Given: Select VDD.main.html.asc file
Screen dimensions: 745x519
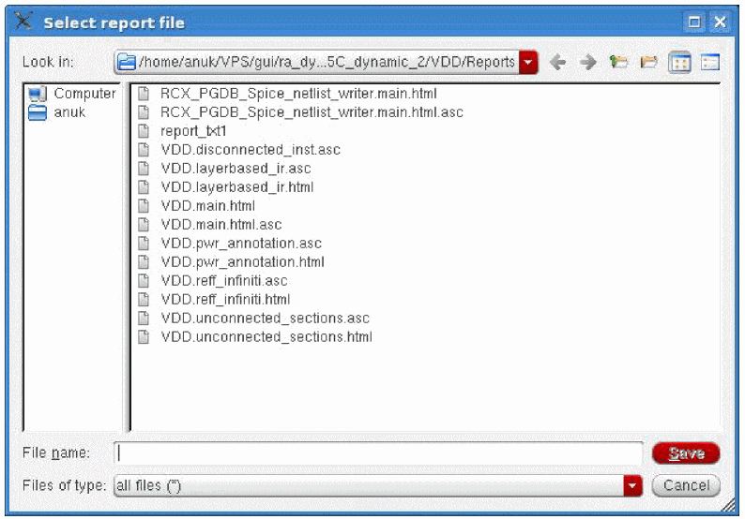Looking at the screenshot, I should 209,225.
